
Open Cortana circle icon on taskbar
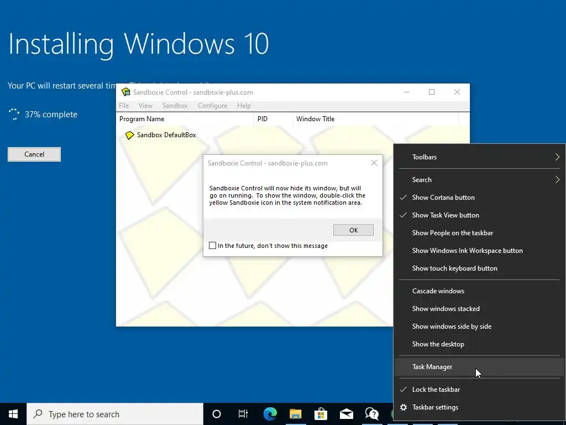[x=216, y=414]
